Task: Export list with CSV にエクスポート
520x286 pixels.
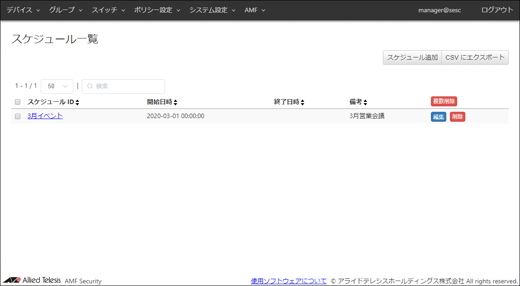Action: 475,57
